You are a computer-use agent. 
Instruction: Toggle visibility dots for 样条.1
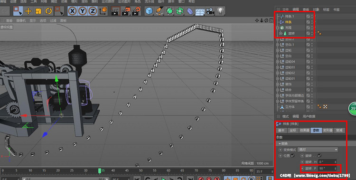(x=312, y=16)
